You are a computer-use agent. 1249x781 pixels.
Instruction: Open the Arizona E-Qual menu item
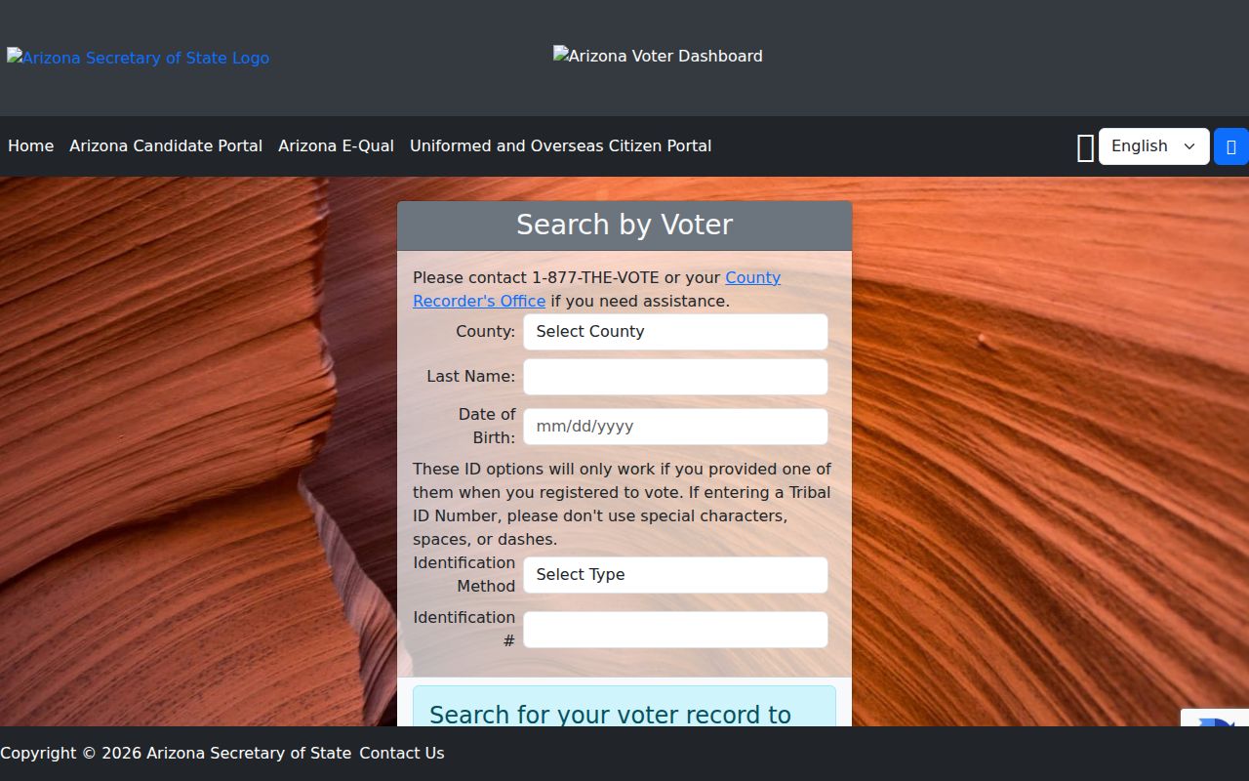point(336,145)
